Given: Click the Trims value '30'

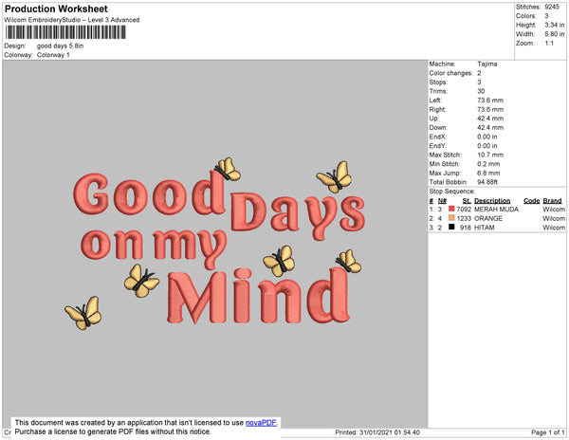Looking at the screenshot, I should [x=481, y=91].
